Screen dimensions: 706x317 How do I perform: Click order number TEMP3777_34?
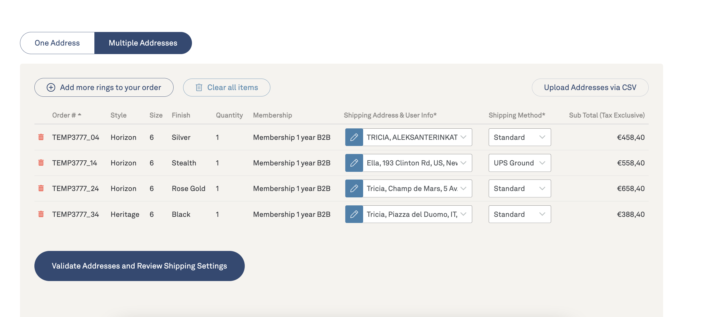(x=75, y=214)
